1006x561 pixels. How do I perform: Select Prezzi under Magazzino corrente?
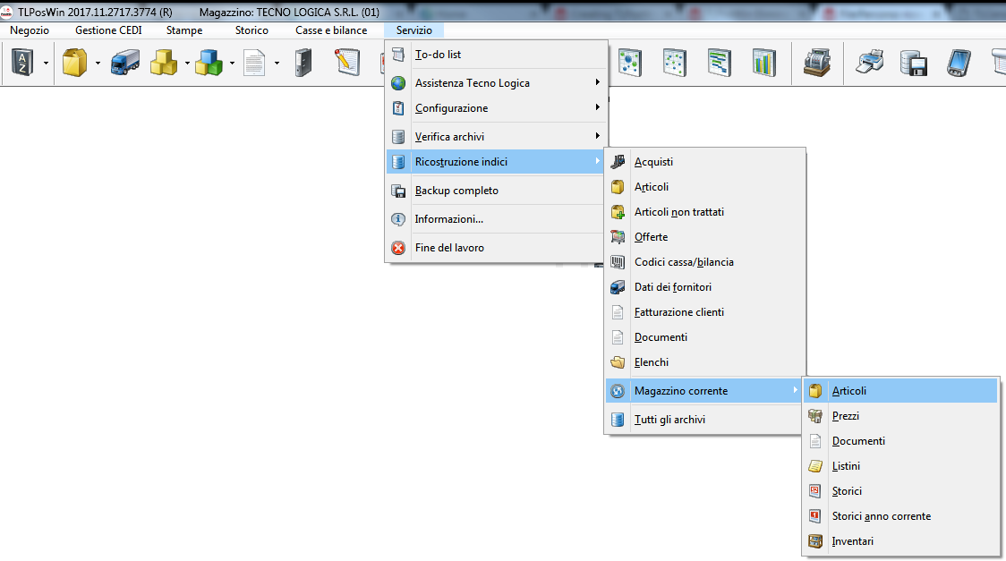click(846, 416)
